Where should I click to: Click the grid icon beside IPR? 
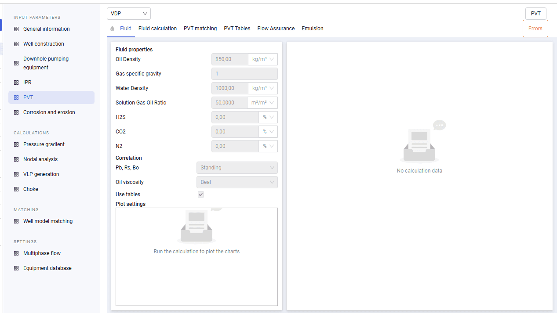click(16, 83)
